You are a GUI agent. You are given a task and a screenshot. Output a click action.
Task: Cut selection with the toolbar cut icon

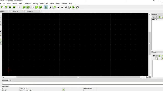pos(33,7)
